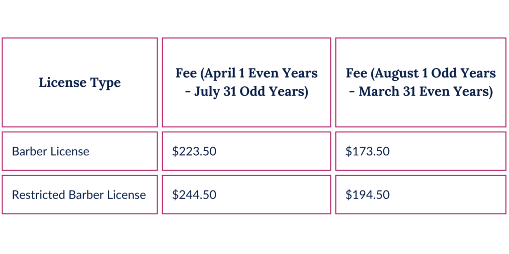Image resolution: width=509 pixels, height=254 pixels.
Task: Click the "March 31" date text
Action: click(385, 92)
